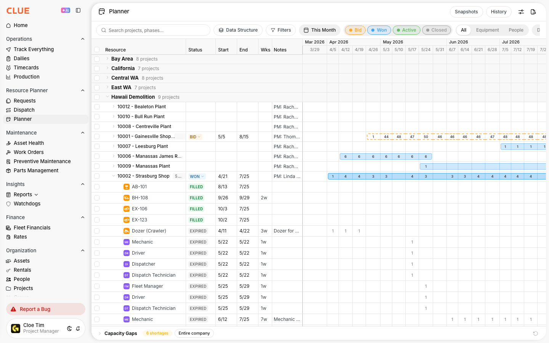Tick checkbox for 10002 - Strasburg Shop
549x343 pixels.
pyautogui.click(x=97, y=176)
